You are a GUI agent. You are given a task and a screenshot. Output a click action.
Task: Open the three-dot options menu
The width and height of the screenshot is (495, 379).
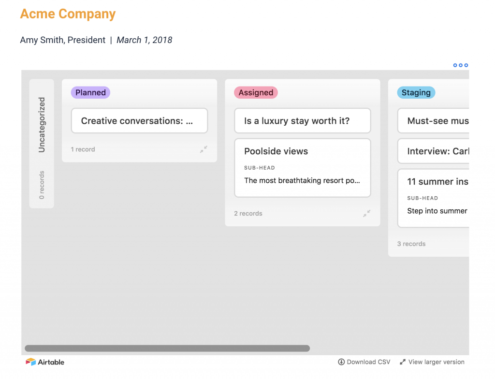coord(460,65)
